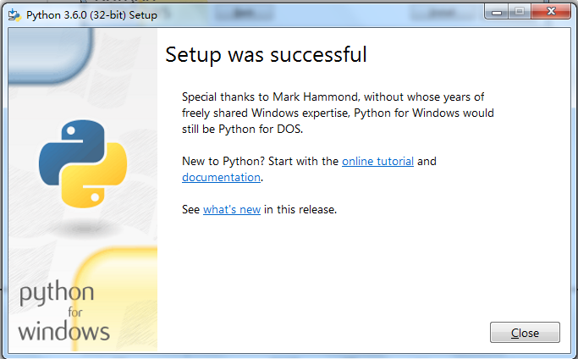This screenshot has height=359, width=578.
Task: Minimize the Python Setup window
Action: click(496, 13)
